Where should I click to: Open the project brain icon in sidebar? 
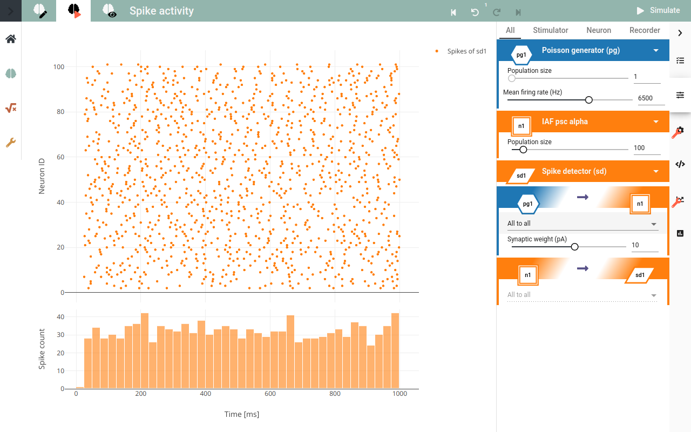(x=11, y=73)
